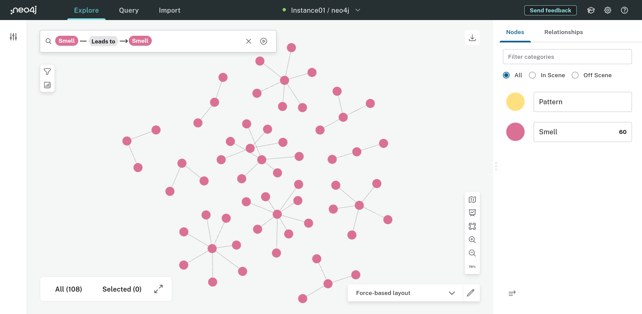Image resolution: width=642 pixels, height=314 pixels.
Task: Click the 76% zoom level label
Action: click(x=472, y=267)
